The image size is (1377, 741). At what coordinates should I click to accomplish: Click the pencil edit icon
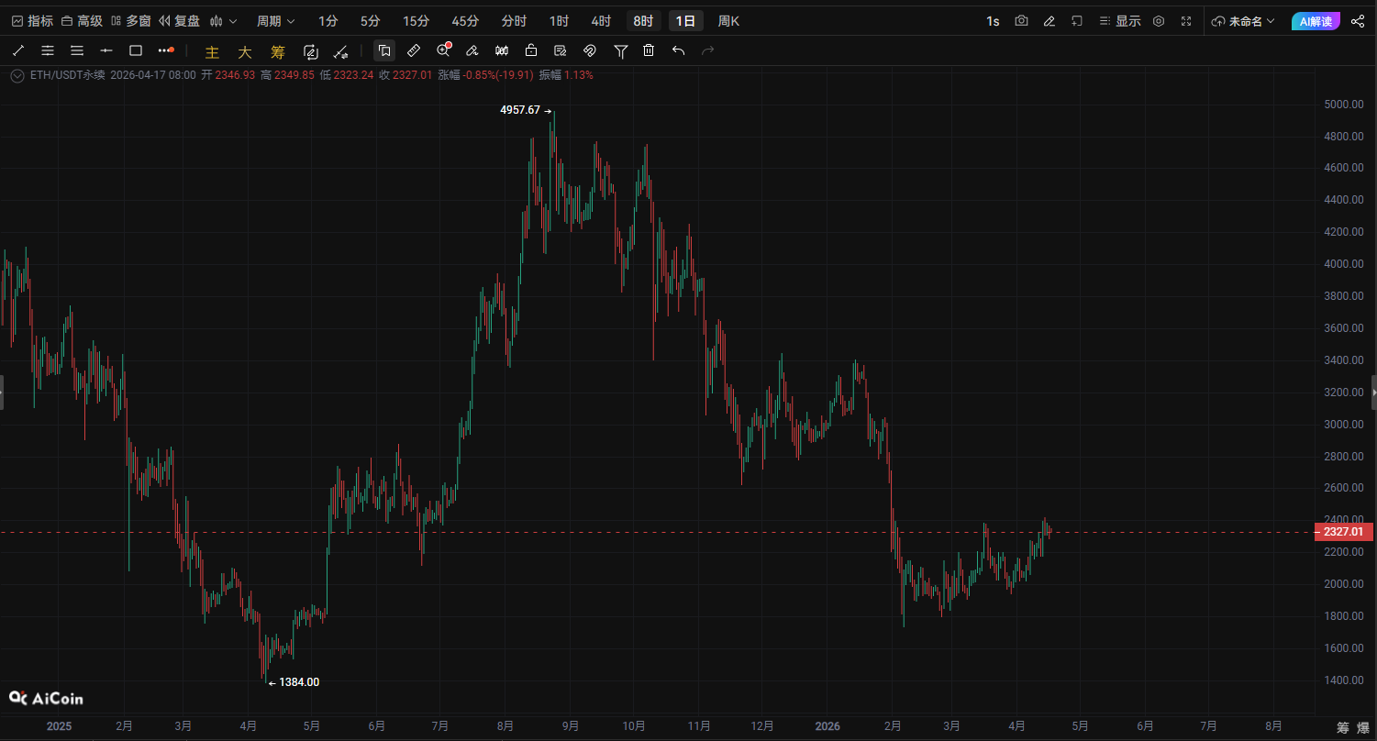(x=1049, y=21)
